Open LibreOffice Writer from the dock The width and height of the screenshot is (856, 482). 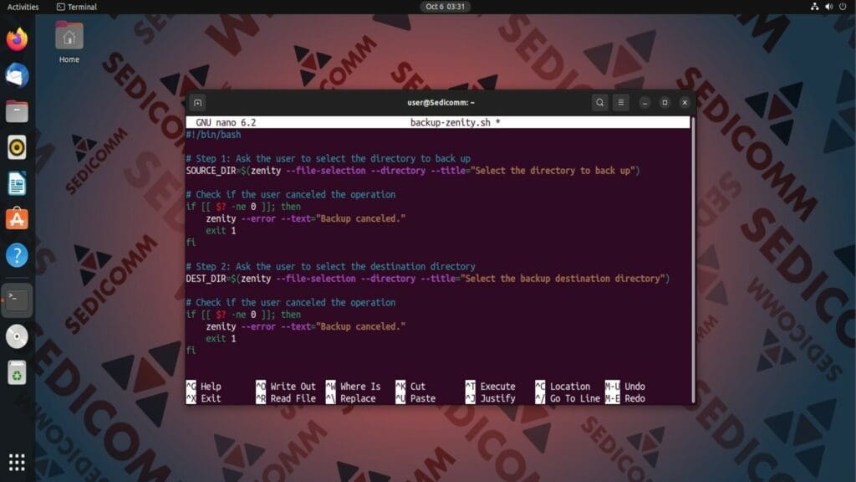[x=17, y=180]
